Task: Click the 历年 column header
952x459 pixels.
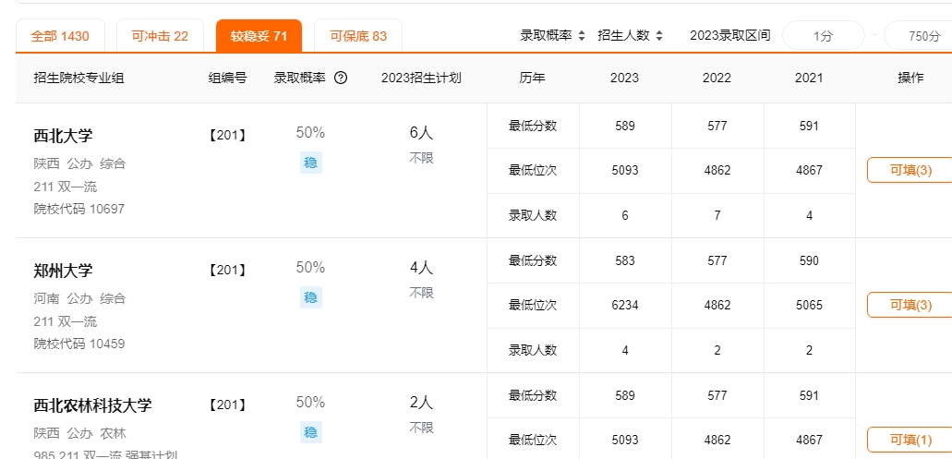Action: tap(533, 78)
